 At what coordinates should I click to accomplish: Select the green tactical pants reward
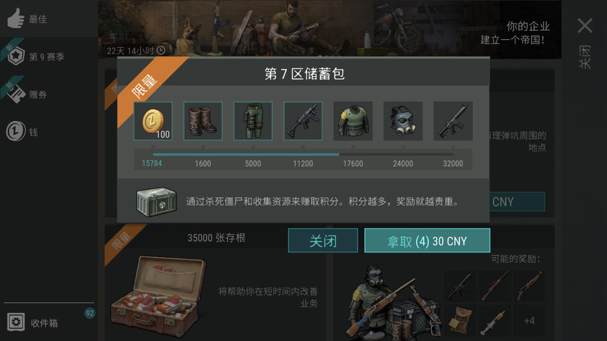(x=253, y=121)
